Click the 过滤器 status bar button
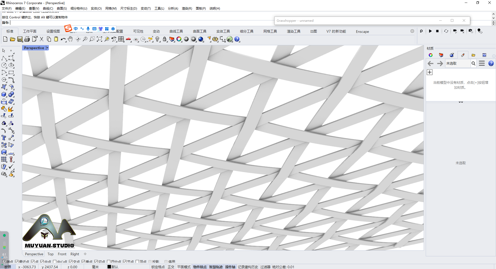This screenshot has width=496, height=269. coord(265,267)
